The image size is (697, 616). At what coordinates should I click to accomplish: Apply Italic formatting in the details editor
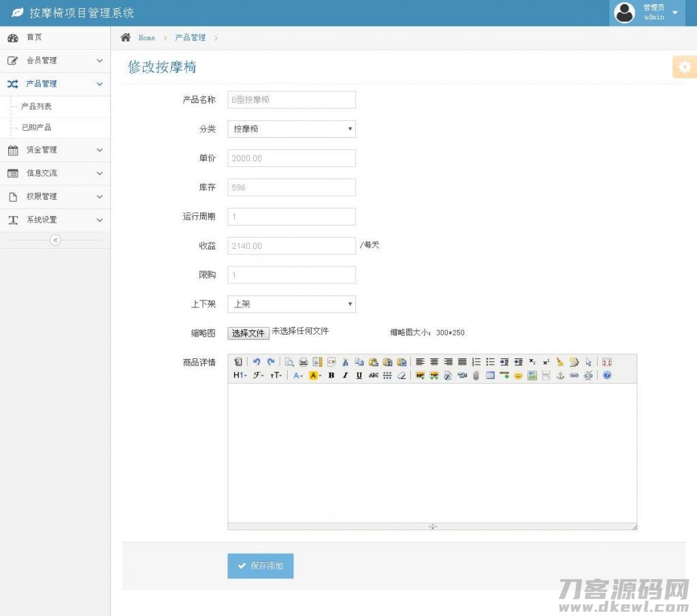click(x=345, y=375)
